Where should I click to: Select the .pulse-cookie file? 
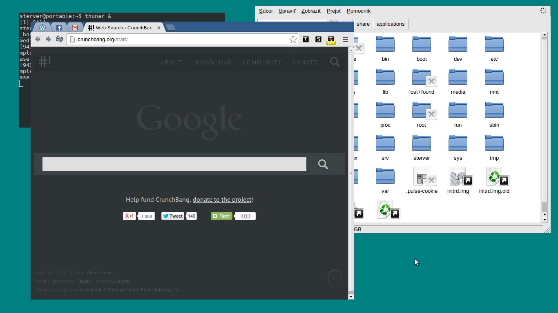[x=422, y=181]
